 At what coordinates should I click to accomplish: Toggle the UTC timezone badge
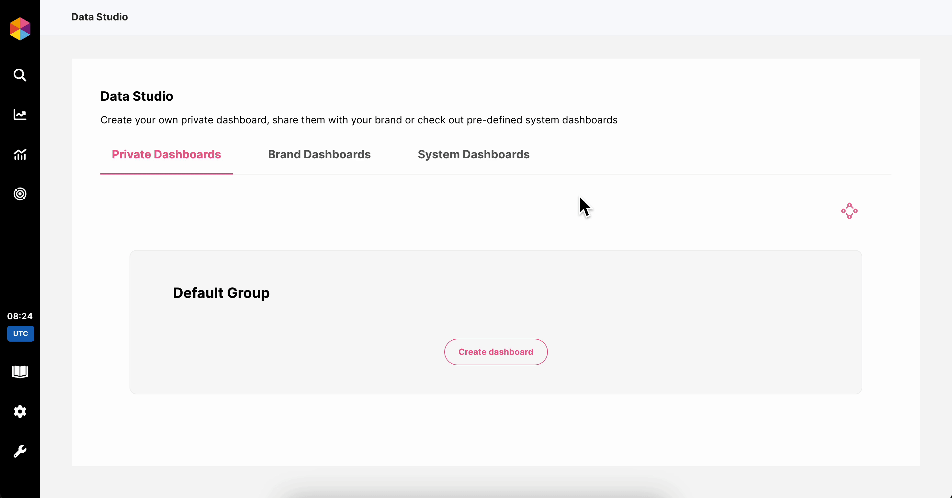pos(21,334)
